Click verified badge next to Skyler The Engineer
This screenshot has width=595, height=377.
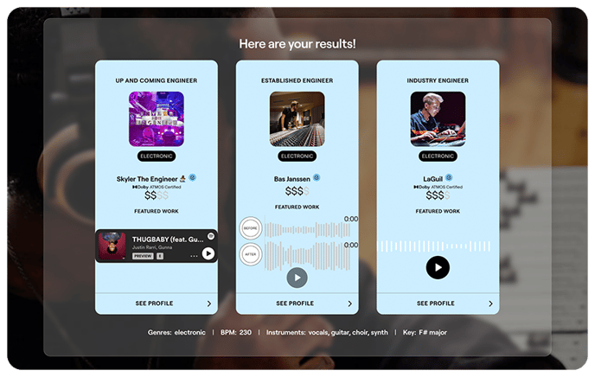point(192,177)
